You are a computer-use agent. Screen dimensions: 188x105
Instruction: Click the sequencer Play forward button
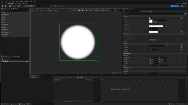click(72, 101)
